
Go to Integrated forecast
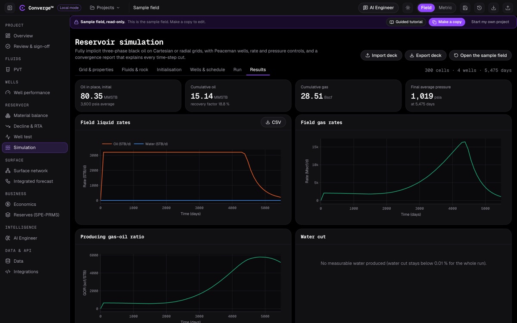(x=35, y=181)
